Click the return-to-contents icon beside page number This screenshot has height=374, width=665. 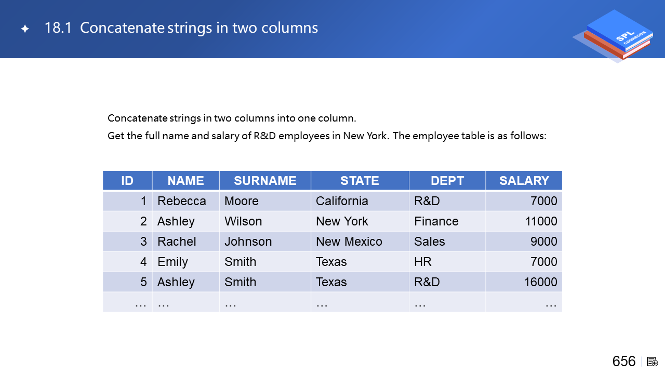(x=653, y=361)
